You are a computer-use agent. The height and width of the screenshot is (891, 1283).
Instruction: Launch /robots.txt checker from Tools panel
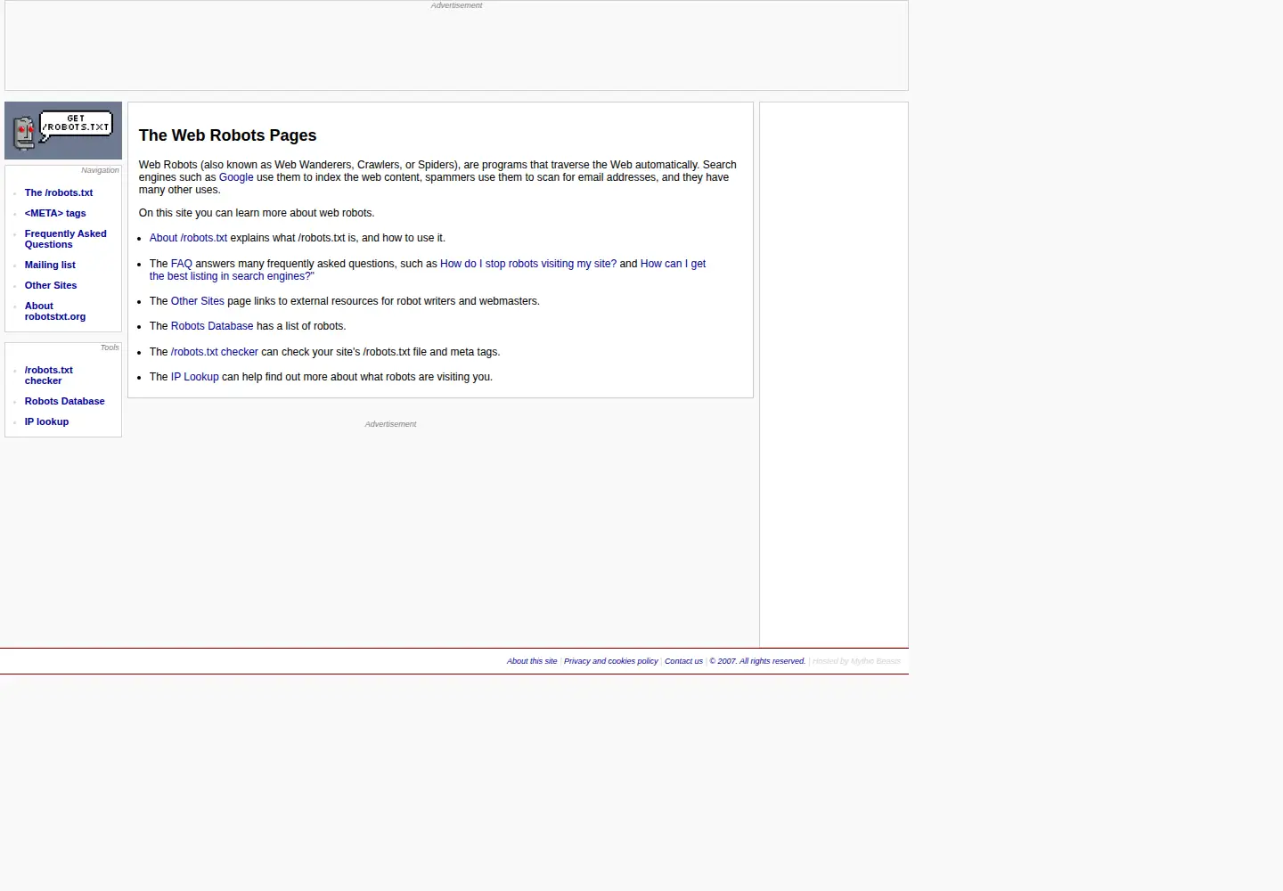pos(49,375)
